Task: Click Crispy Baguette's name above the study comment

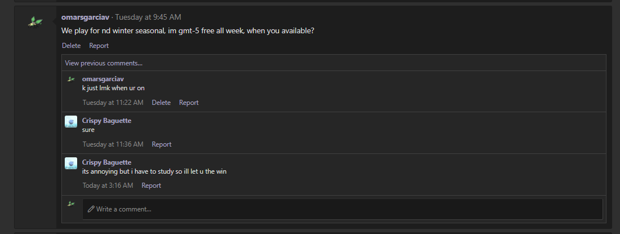Action: pyautogui.click(x=107, y=162)
